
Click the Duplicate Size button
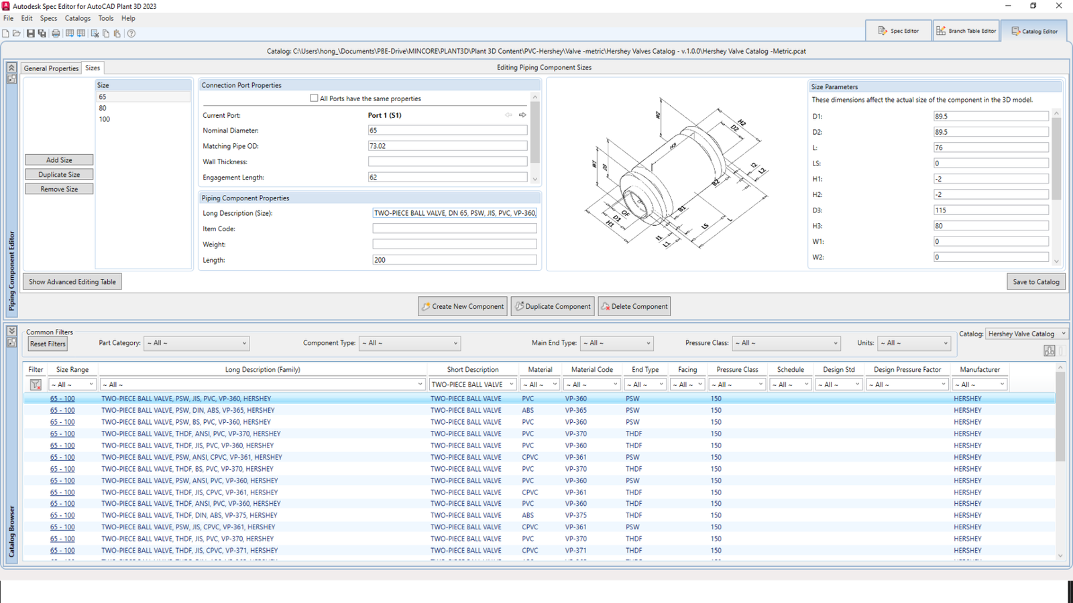[59, 175]
